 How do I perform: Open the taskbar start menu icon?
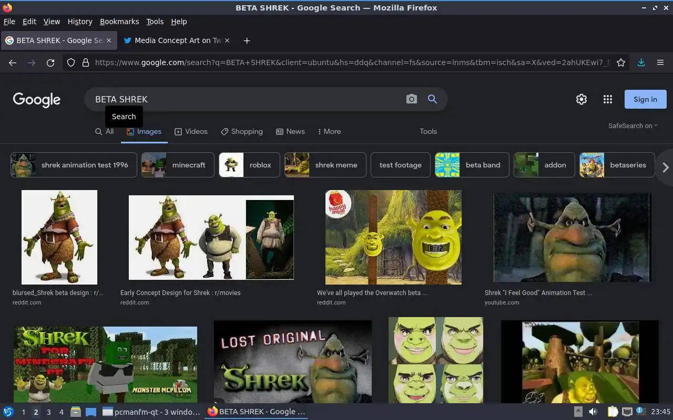pos(8,412)
